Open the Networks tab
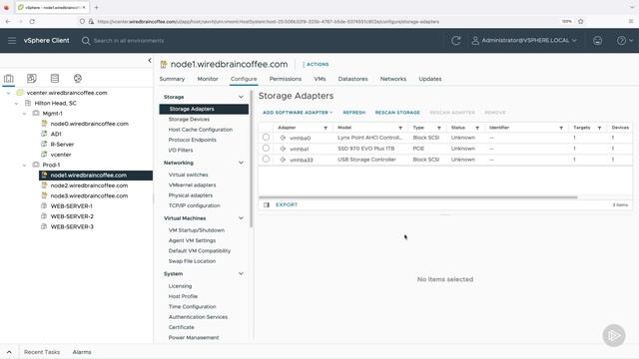639x359 pixels. point(393,79)
